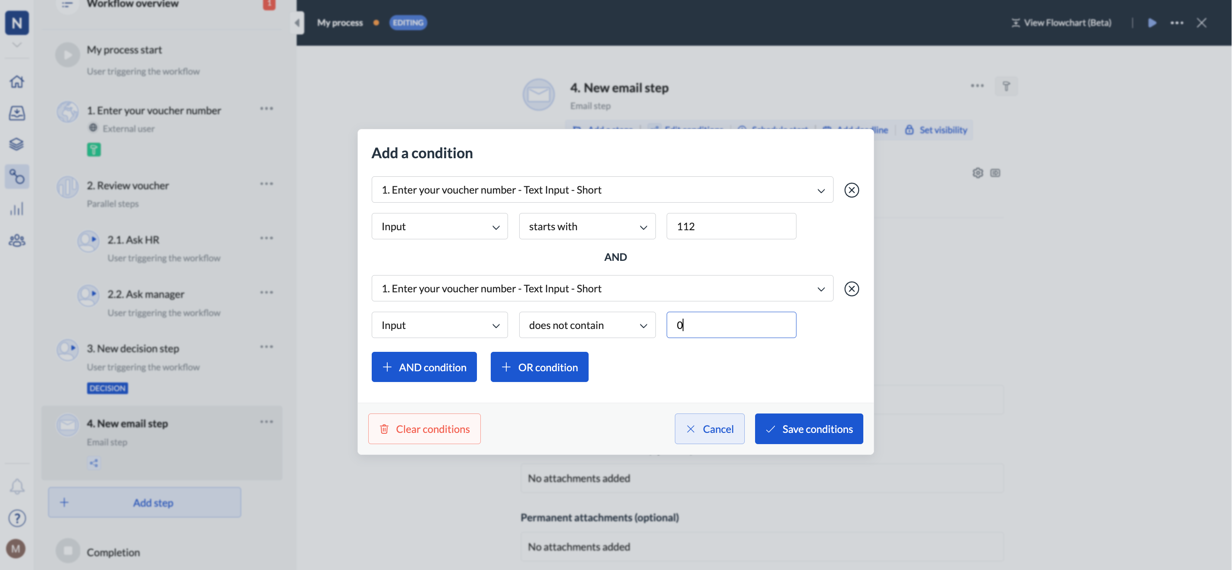Viewport: 1232px width, 570px height.
Task: Click the value field containing 112
Action: 731,226
